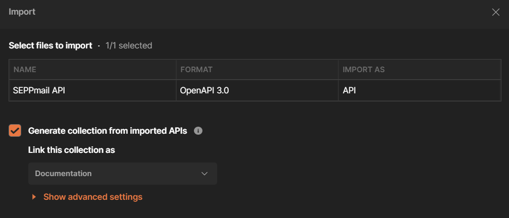The width and height of the screenshot is (509, 218).
Task: Click the info icon beside Generate collection
Action: point(198,131)
